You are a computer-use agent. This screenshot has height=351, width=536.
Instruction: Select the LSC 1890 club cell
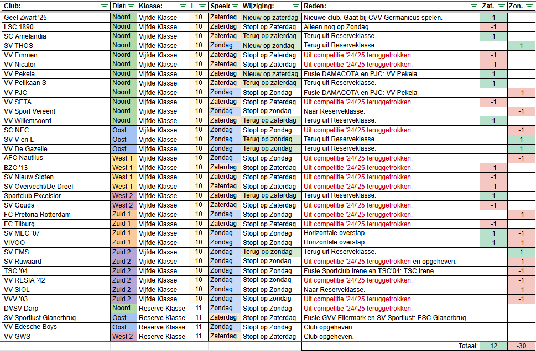point(56,27)
